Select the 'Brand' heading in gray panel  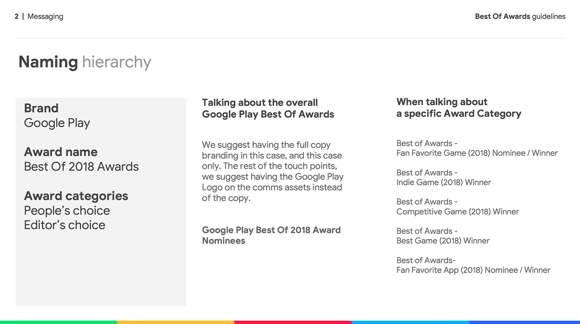tap(41, 108)
